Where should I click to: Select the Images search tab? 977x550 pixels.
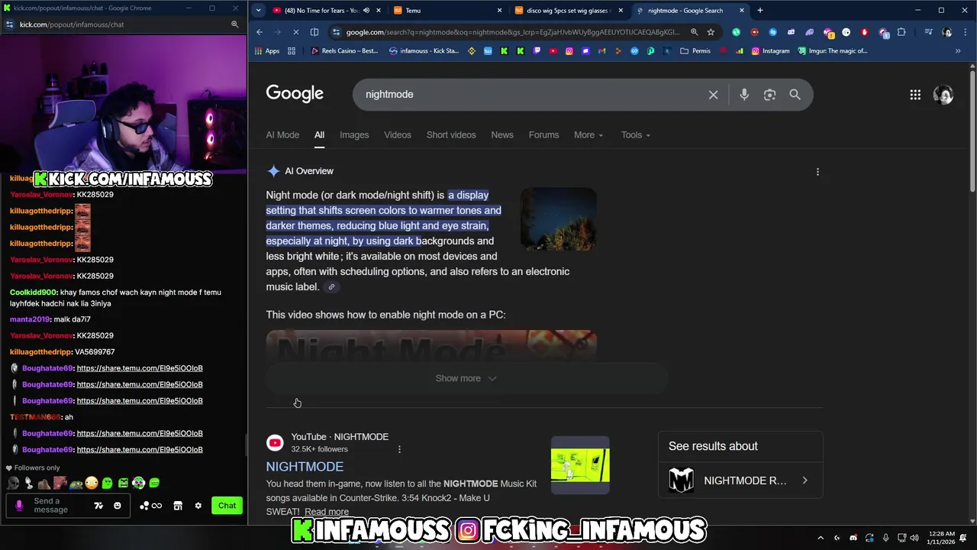354,135
